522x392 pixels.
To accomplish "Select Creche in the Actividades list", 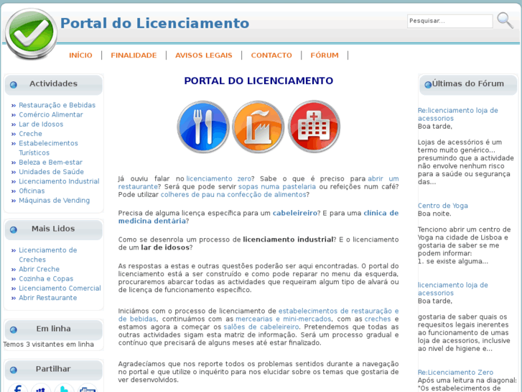I will click(30, 134).
